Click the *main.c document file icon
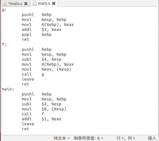Viewport: 159px width, 141px height. tap(5, 4)
